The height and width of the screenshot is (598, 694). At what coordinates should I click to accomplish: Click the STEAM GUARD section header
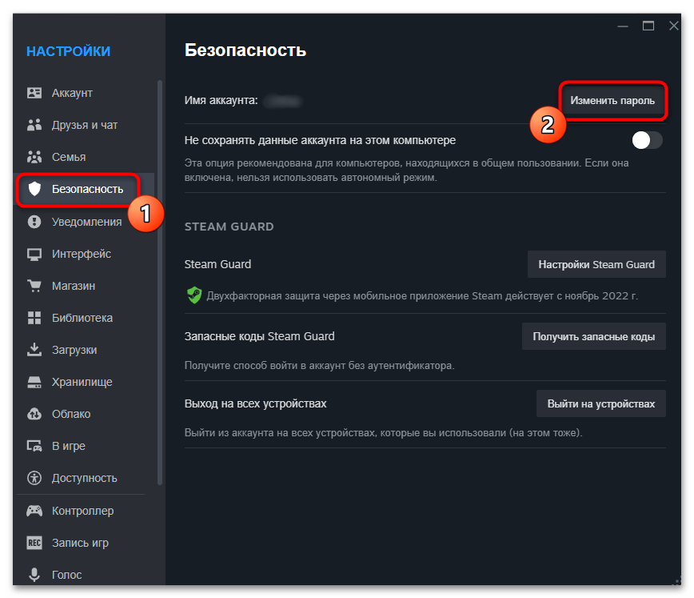[229, 227]
